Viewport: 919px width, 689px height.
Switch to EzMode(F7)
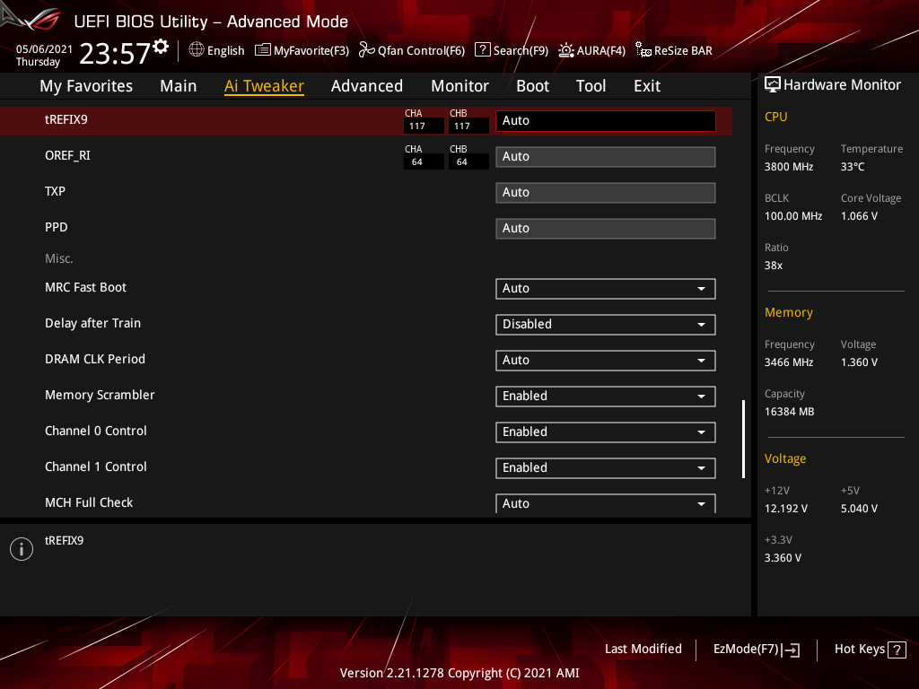click(756, 650)
